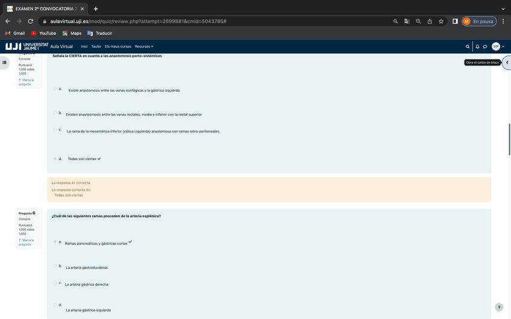Open the Tauler navigation item

pyautogui.click(x=96, y=46)
